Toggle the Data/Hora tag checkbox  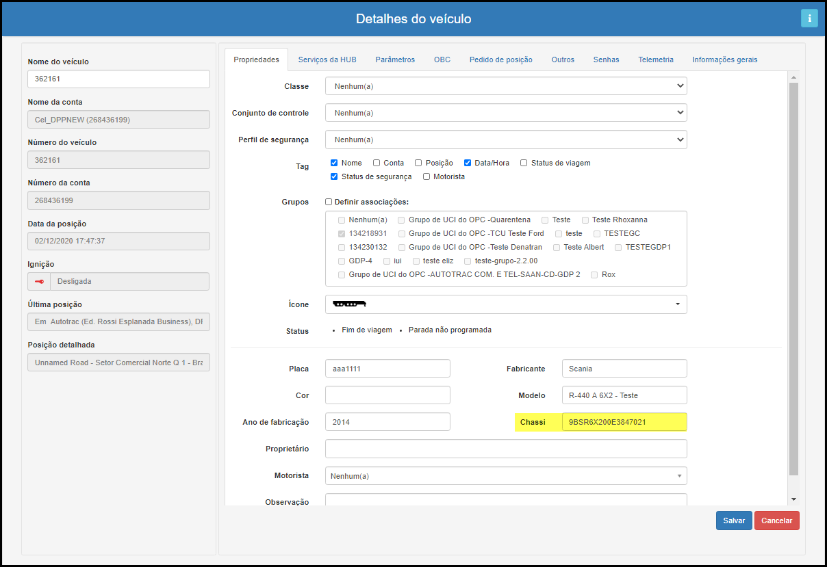pyautogui.click(x=468, y=163)
